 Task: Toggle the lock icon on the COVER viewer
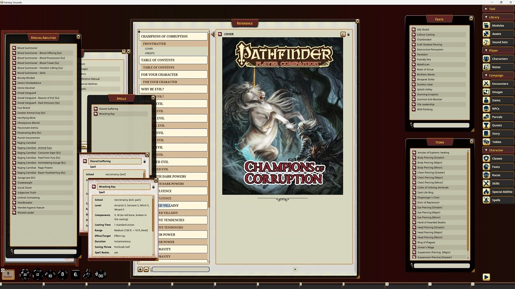348,34
